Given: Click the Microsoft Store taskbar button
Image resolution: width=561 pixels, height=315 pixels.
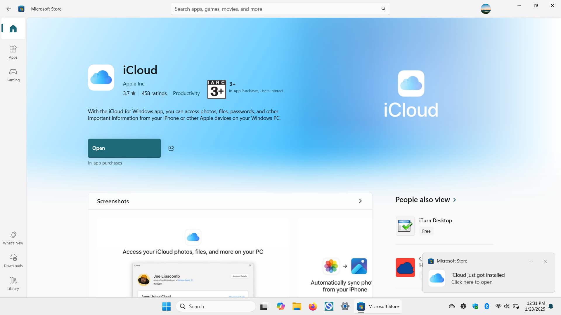Looking at the screenshot, I should point(378,306).
